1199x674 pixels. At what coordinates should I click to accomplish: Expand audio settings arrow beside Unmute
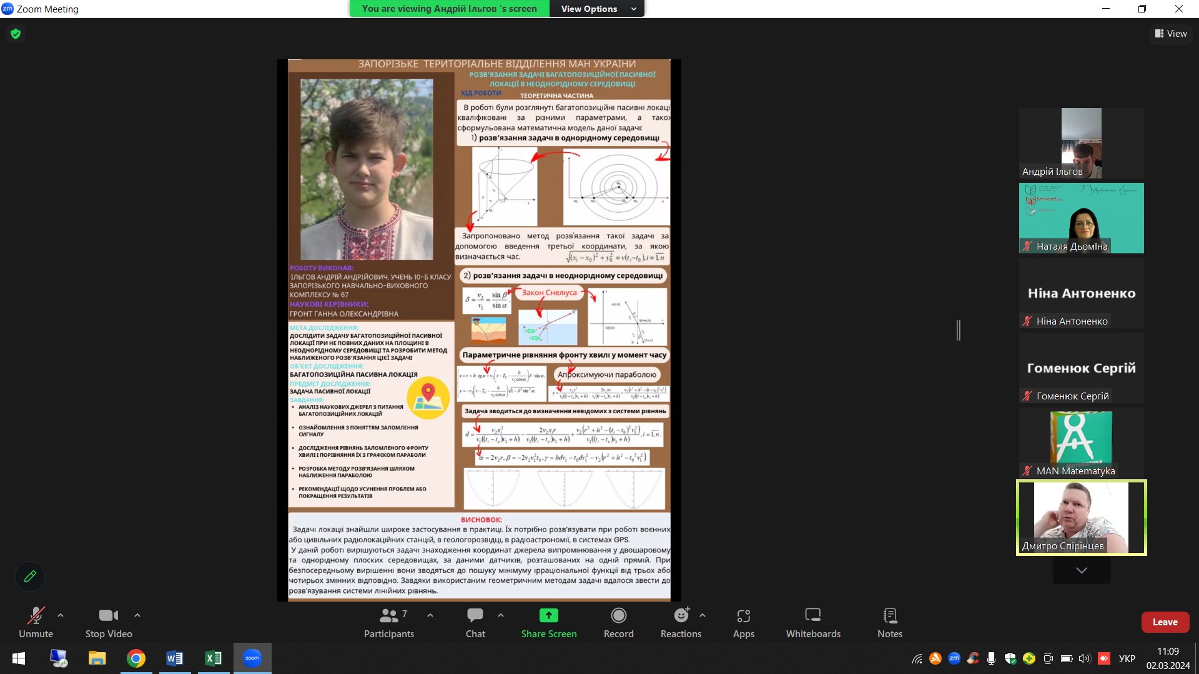[61, 615]
